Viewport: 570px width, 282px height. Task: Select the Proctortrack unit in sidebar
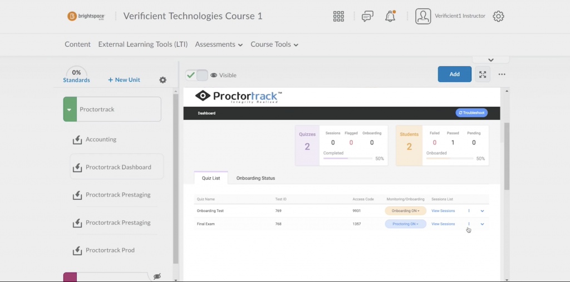[112, 109]
